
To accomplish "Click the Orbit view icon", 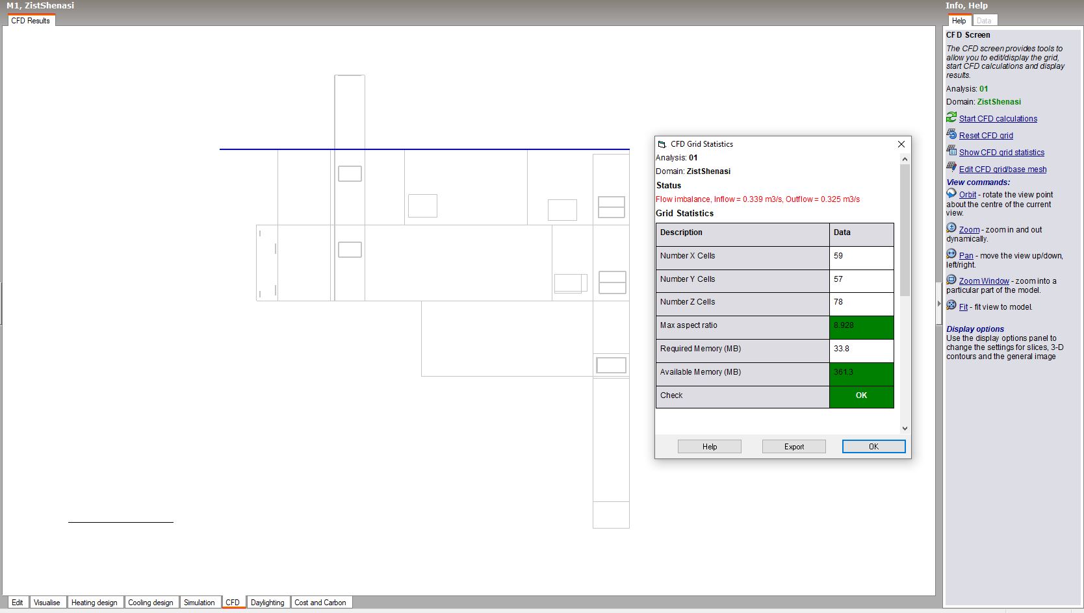I will point(951,194).
